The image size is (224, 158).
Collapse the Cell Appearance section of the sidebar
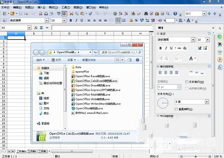pyautogui.click(x=158, y=67)
